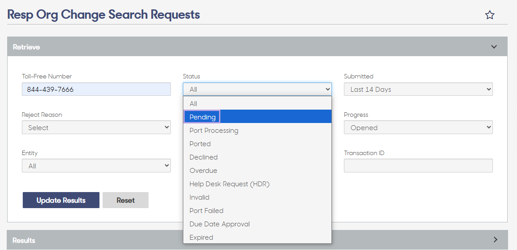Select Due Date Approval status option
This screenshot has width=517, height=250.
pyautogui.click(x=257, y=224)
